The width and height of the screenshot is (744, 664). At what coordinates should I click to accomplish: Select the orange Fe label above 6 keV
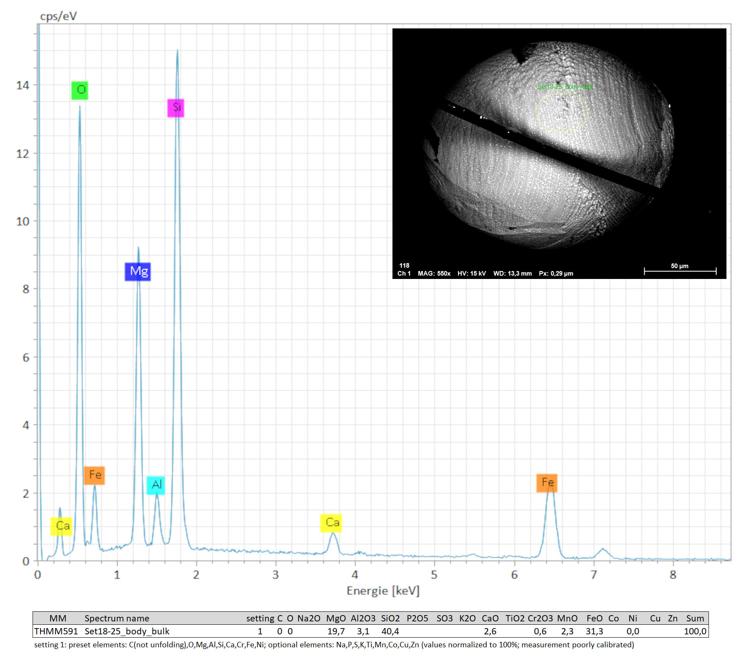click(x=547, y=483)
